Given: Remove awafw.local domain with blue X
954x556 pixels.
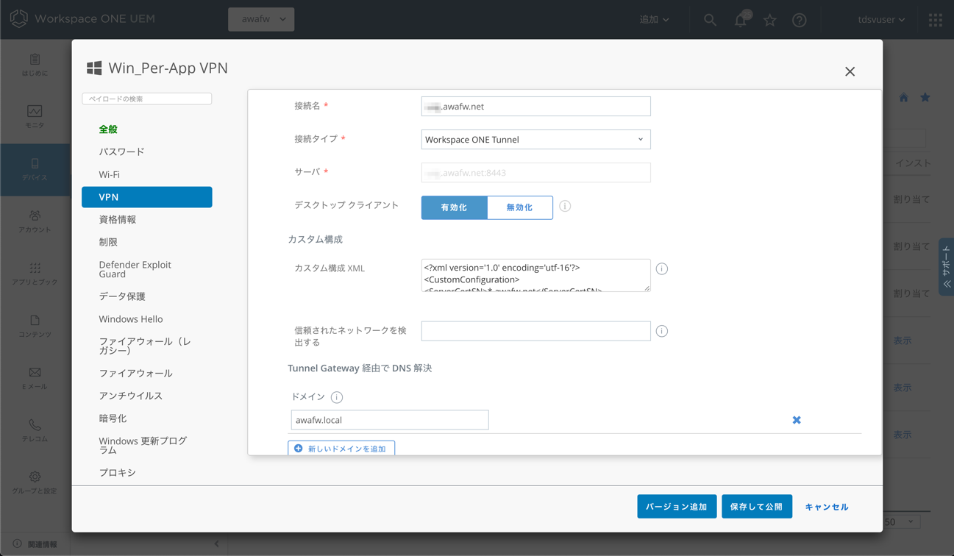Looking at the screenshot, I should 797,420.
